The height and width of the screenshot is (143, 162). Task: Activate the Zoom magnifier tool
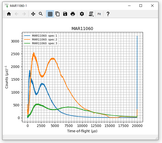[x=41, y=14]
